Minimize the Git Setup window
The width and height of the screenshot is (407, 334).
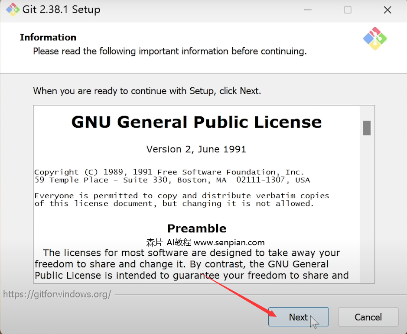[x=307, y=10]
